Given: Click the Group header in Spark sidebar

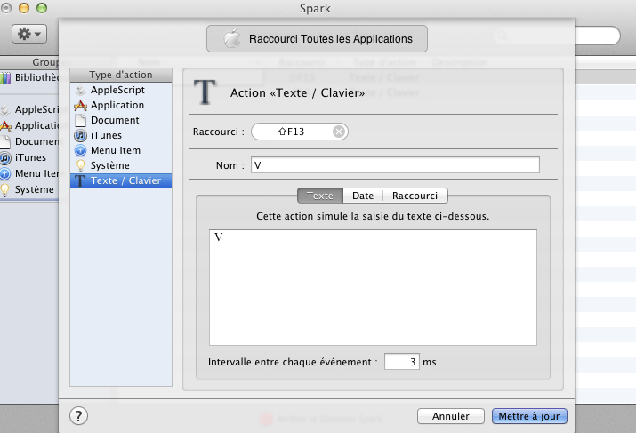Looking at the screenshot, I should (x=29, y=62).
